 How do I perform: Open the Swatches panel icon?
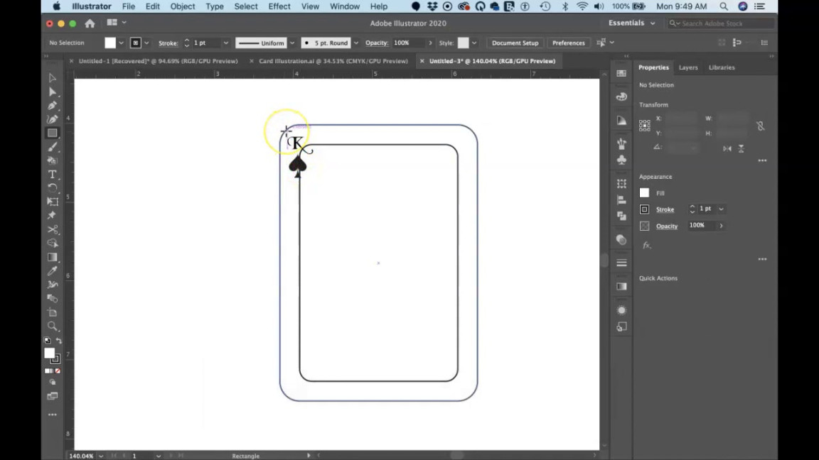pos(621,74)
